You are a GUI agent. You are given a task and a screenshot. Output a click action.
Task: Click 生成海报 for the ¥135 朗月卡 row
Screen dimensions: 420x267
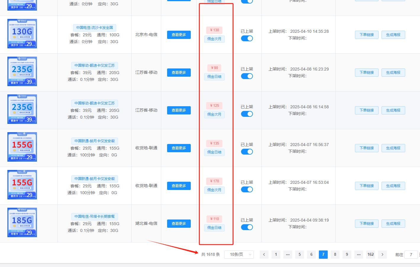[393, 148]
